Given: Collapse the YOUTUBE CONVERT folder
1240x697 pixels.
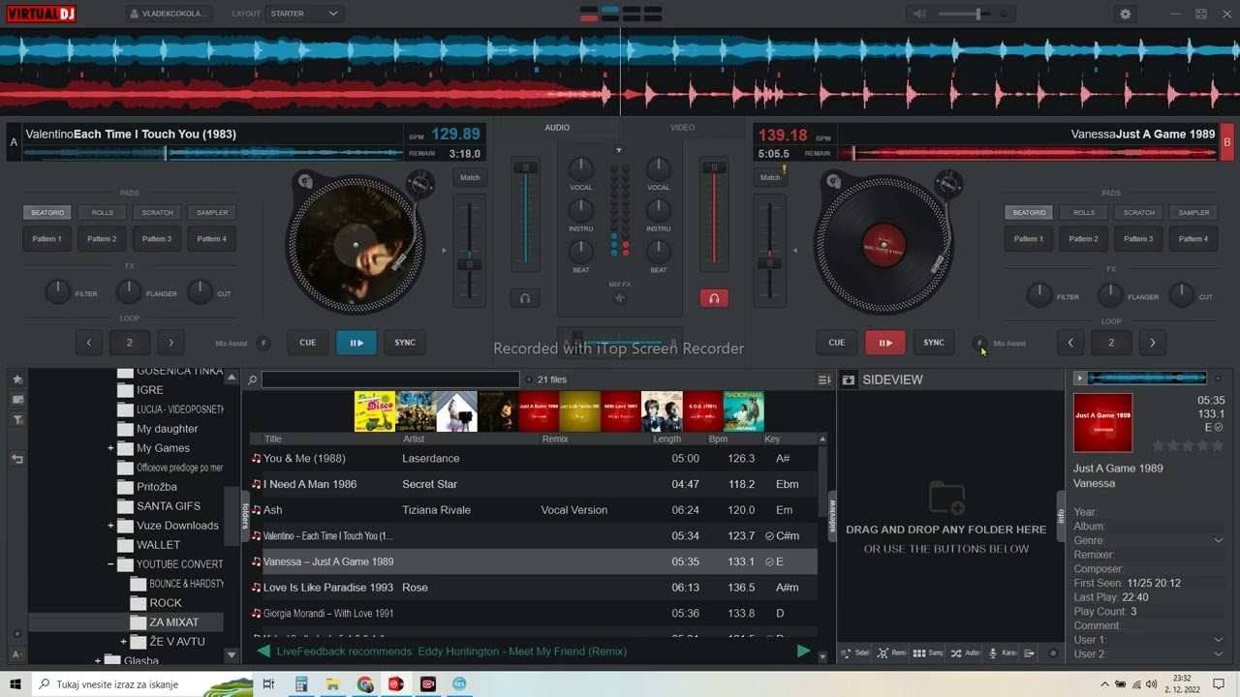Looking at the screenshot, I should (x=110, y=564).
